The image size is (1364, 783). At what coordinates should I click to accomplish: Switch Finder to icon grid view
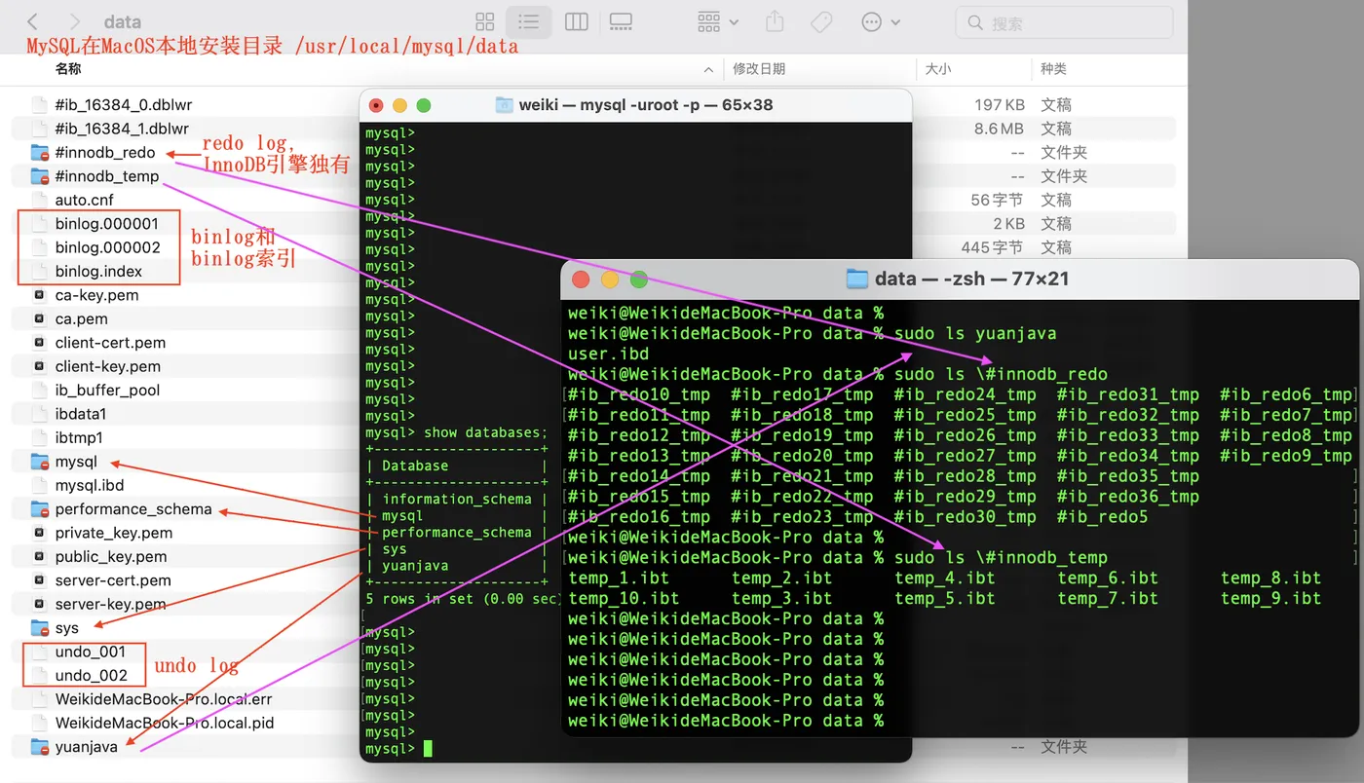point(484,21)
